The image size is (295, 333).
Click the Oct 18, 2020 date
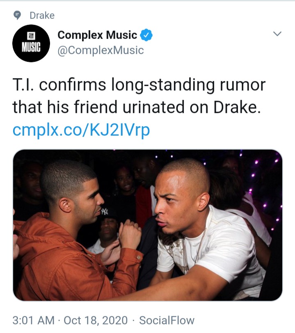point(96,320)
